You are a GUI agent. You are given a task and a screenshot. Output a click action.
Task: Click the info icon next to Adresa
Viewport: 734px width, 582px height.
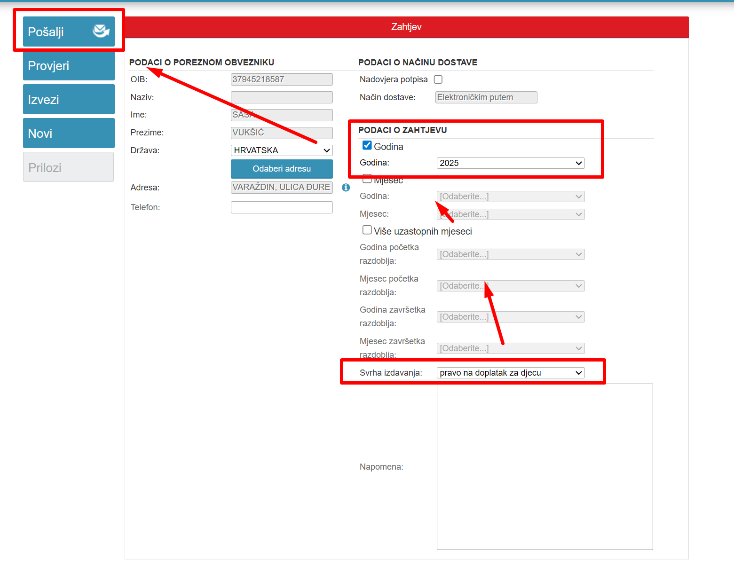(x=346, y=188)
